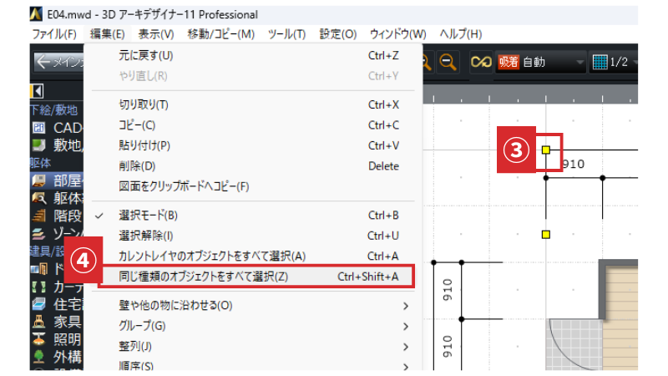The width and height of the screenshot is (668, 376).
Task: Choose 同じ種類のオブジェクトをすべて選択(Z)
Action: 253,277
